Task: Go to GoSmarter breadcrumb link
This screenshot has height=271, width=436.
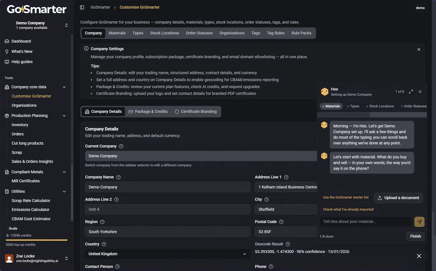Action: (100, 7)
